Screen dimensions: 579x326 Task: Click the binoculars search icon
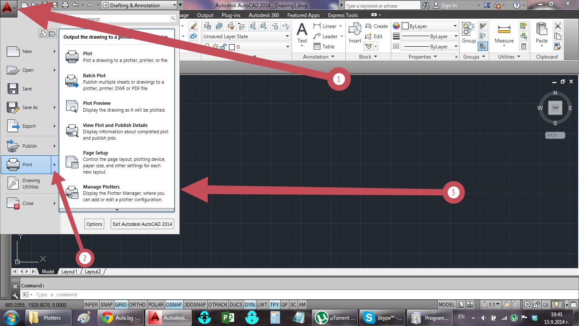tap(426, 6)
